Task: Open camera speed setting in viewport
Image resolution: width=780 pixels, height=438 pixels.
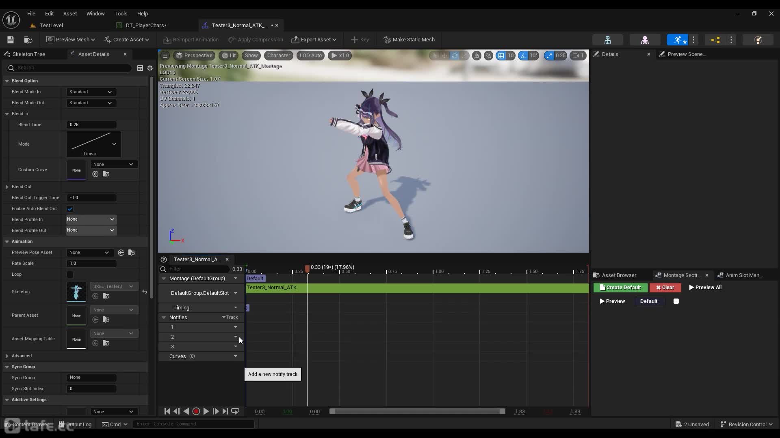Action: click(x=578, y=56)
